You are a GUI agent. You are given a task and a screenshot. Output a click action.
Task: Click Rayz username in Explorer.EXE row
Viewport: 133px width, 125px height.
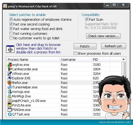64,78
